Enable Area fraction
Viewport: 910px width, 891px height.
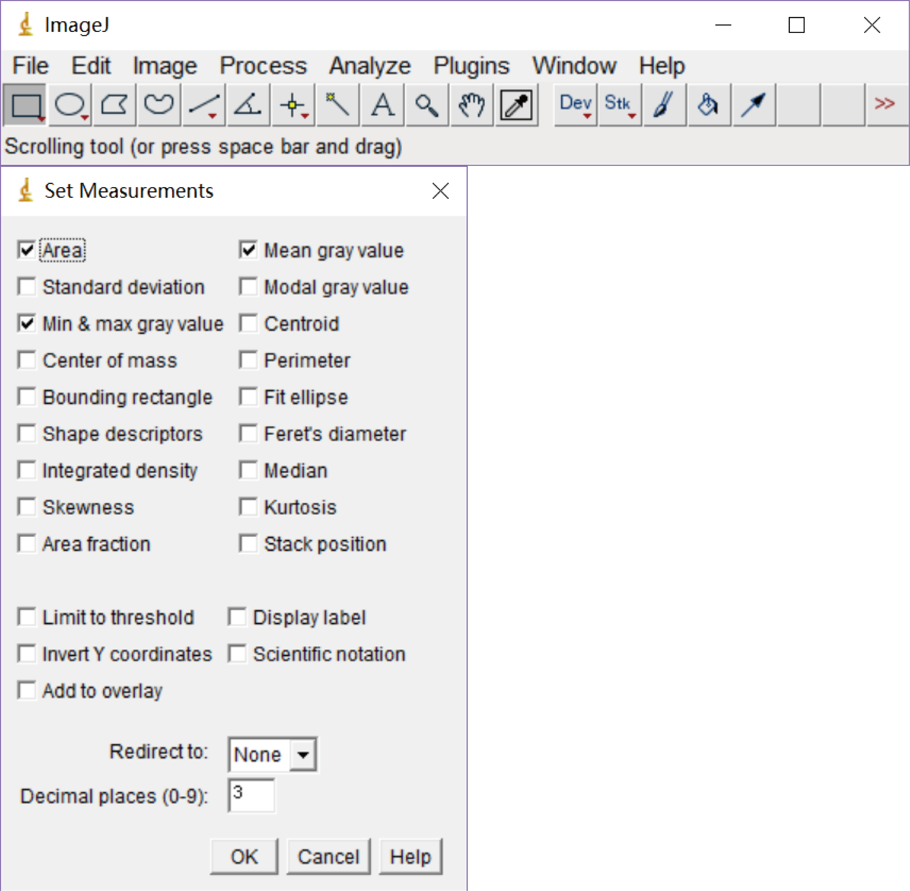tap(27, 544)
